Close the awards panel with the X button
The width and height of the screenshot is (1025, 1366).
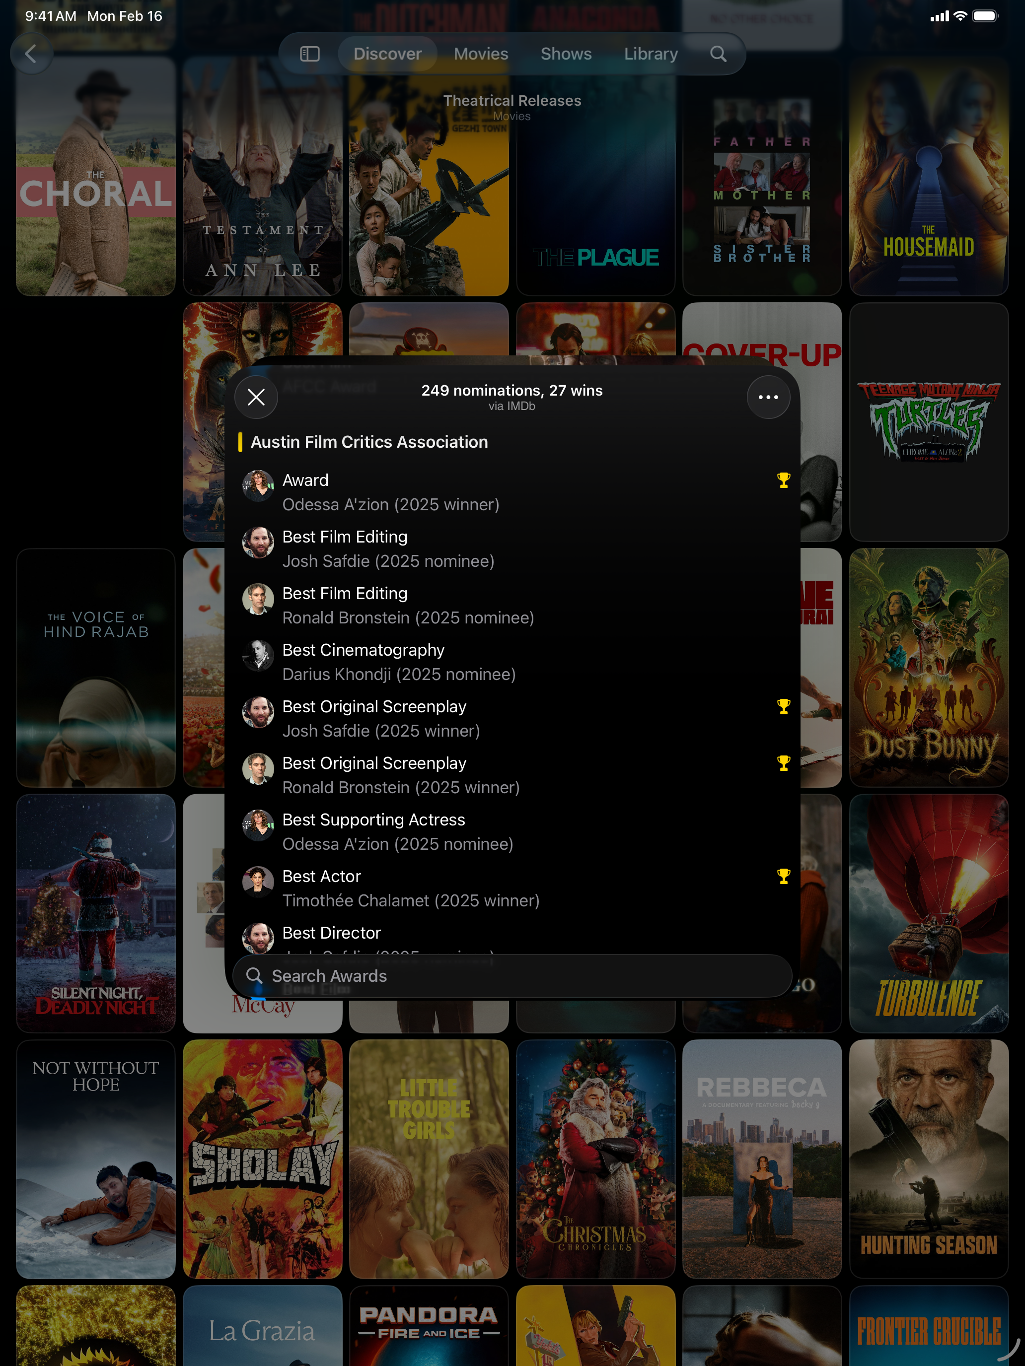point(256,397)
